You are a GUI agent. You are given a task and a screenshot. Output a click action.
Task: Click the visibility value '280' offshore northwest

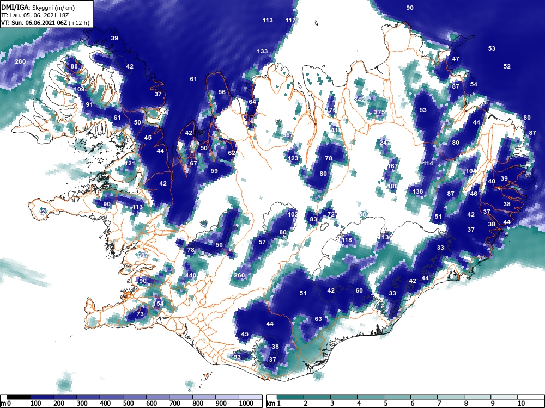[20, 62]
